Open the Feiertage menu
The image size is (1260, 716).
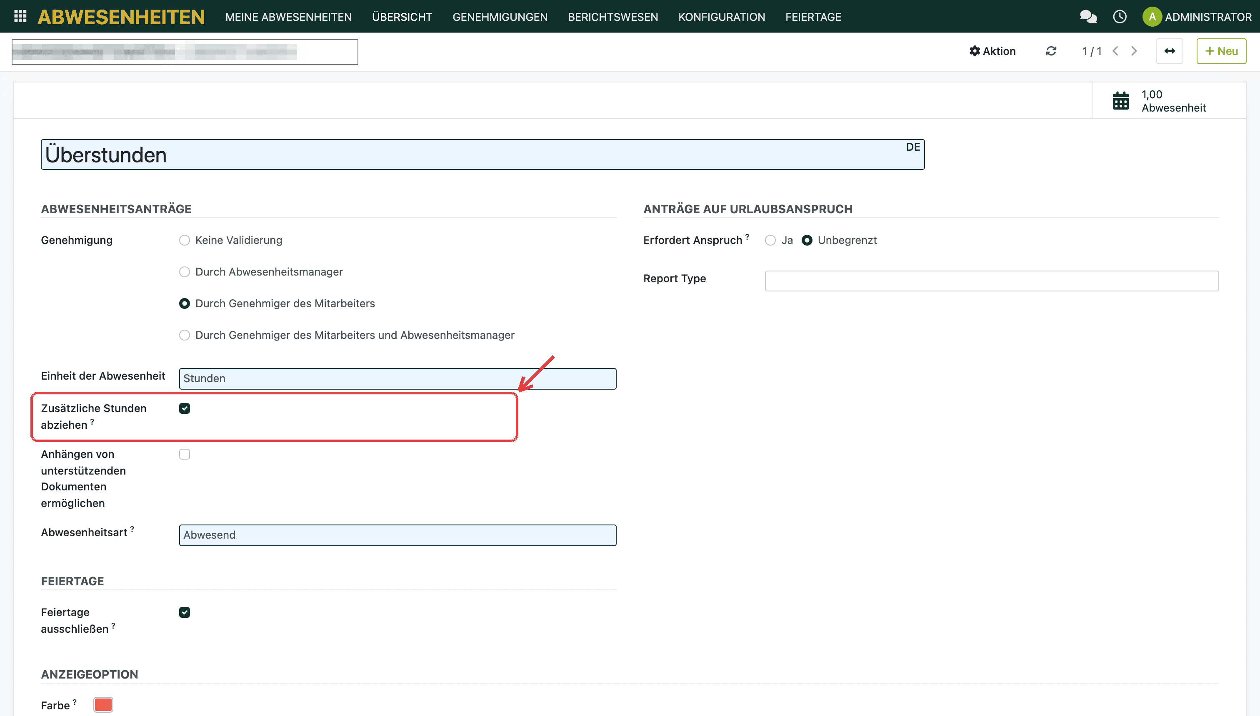(x=813, y=17)
